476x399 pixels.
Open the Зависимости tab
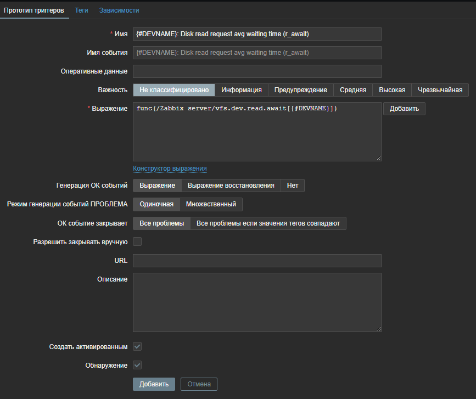[119, 10]
